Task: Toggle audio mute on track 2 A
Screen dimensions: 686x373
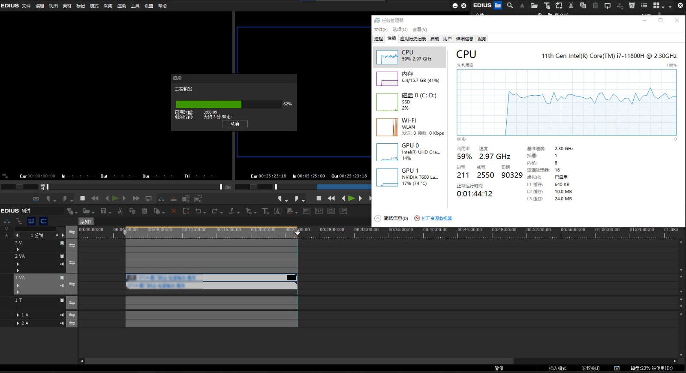Action: coord(62,323)
